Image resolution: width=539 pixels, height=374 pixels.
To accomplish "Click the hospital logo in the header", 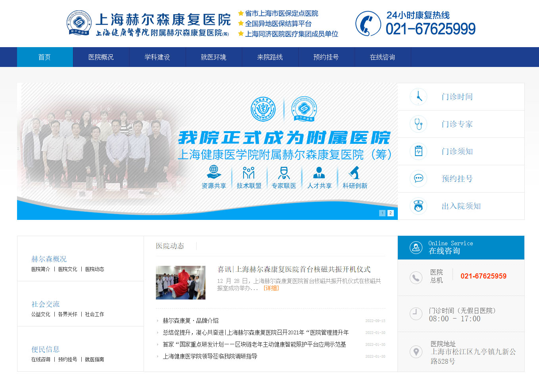I will tap(79, 23).
